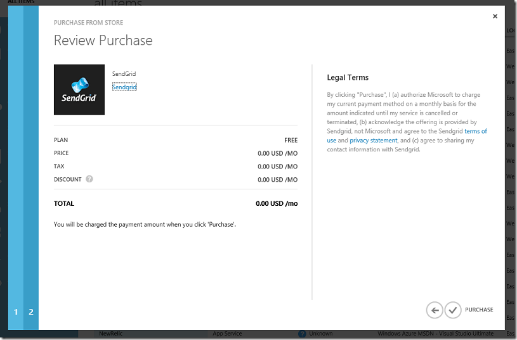The height and width of the screenshot is (340, 517).
Task: Click the Windows Azure MSDN subscription cell
Action: point(436,334)
